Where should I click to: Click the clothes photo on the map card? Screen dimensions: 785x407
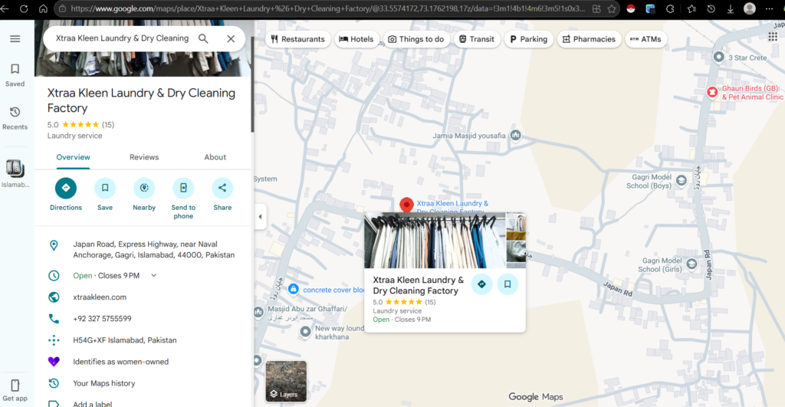click(x=435, y=241)
